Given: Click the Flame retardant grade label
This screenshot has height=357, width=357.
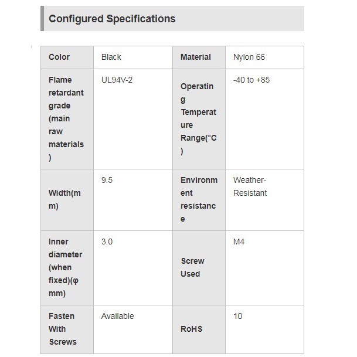Looking at the screenshot, I should pyautogui.click(x=66, y=118).
